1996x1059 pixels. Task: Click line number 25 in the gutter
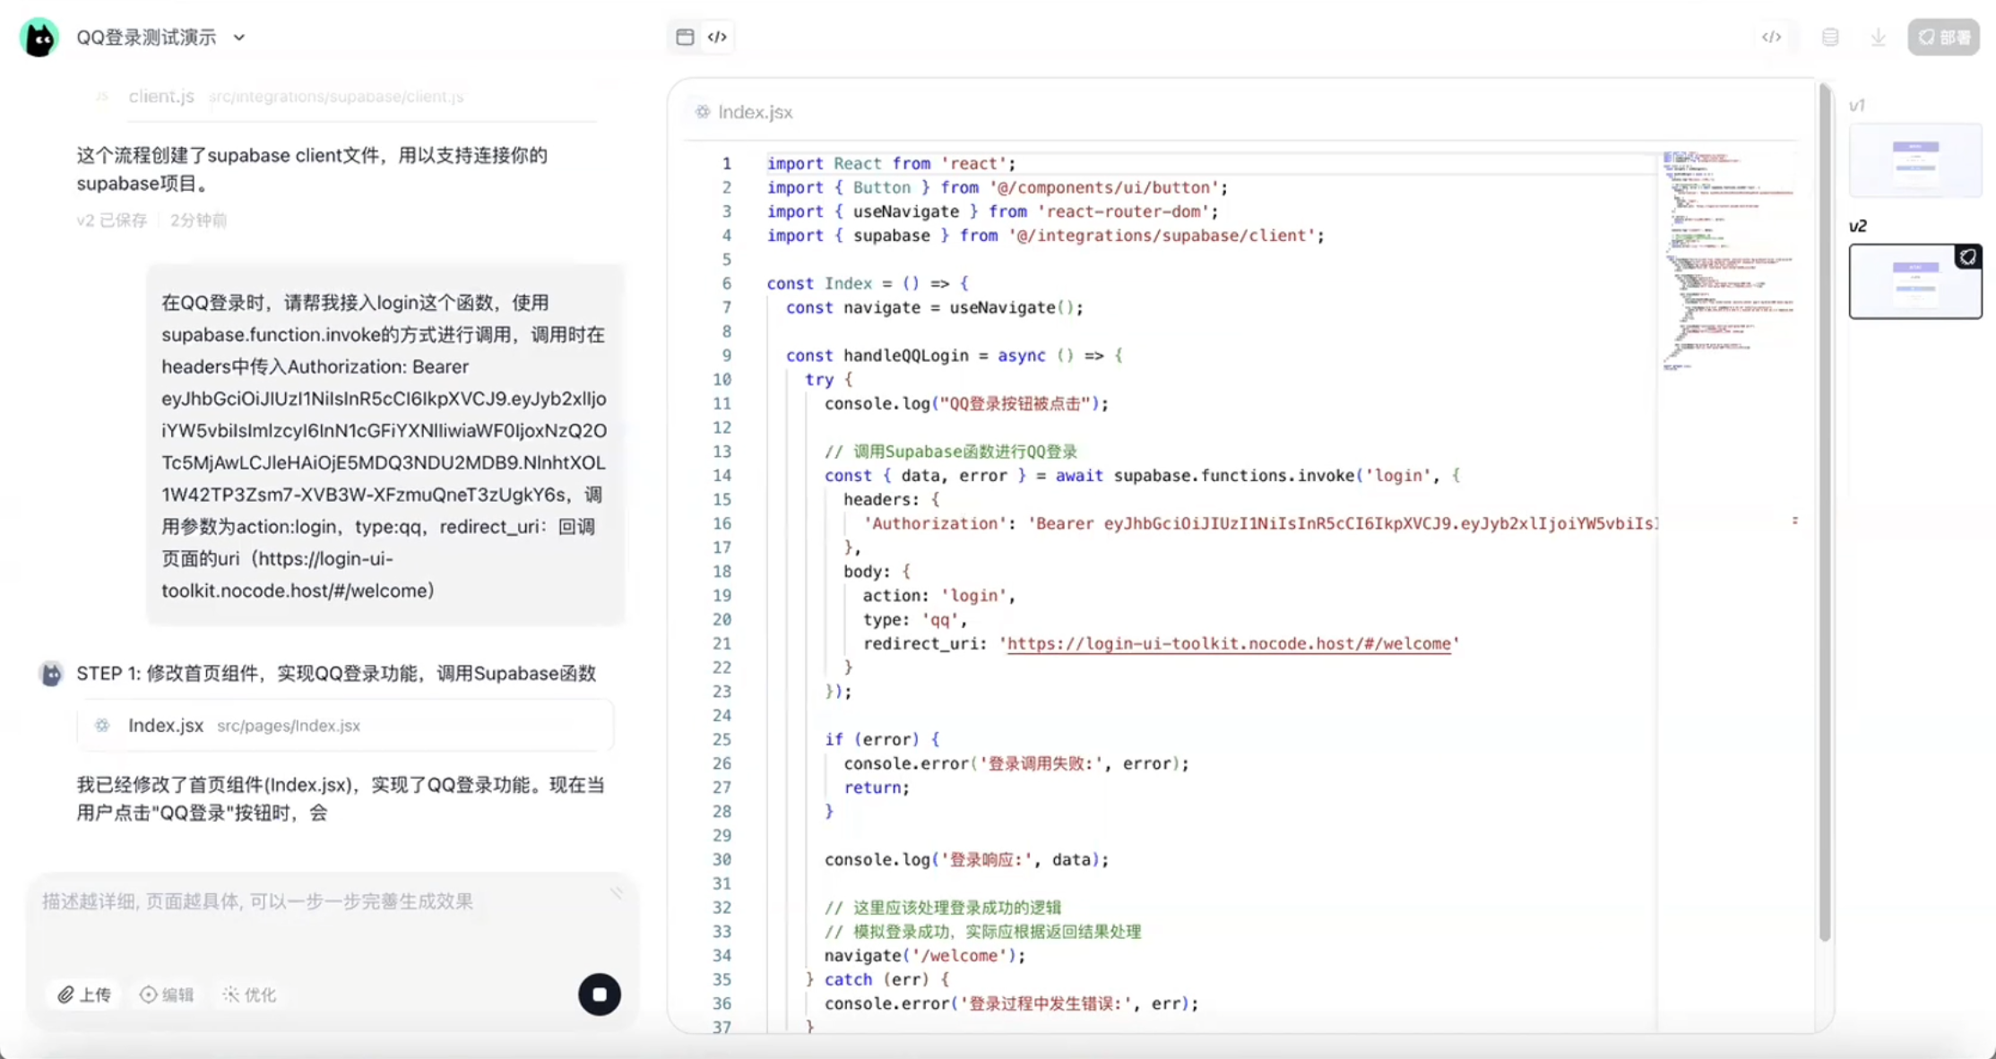[x=721, y=739]
